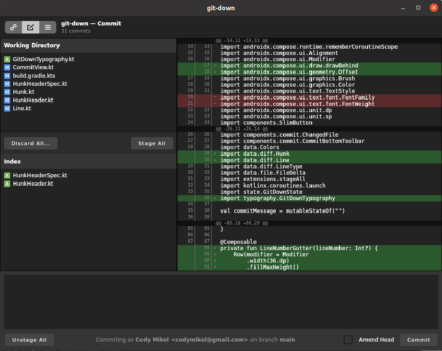The image size is (442, 351).
Task: Click the Stage All button
Action: pyautogui.click(x=152, y=143)
